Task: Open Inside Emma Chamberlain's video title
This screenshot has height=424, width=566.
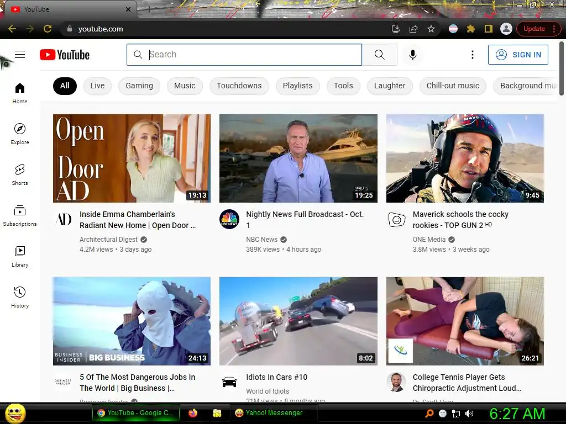Action: tap(138, 220)
